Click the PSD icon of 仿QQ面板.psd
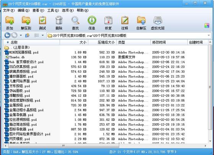Screen dimensions: 214x155 click(6, 91)
